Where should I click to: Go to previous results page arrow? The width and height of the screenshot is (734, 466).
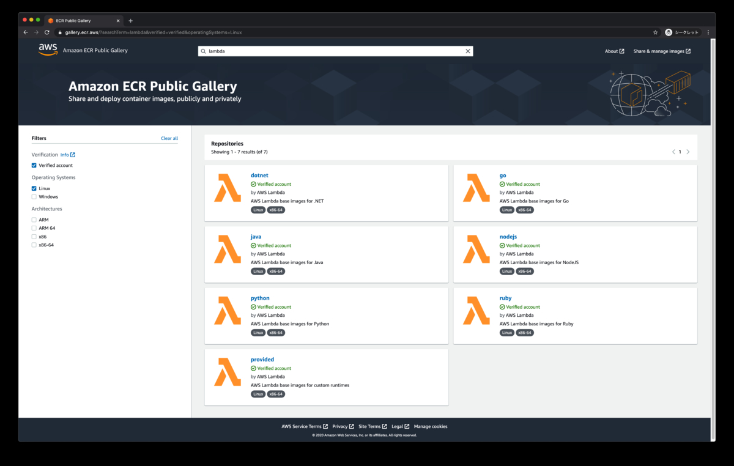[x=673, y=152]
